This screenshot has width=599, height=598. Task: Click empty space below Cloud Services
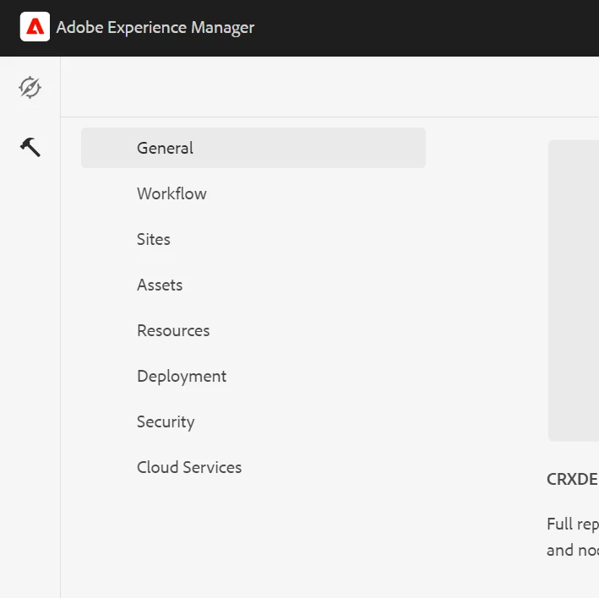coord(253,541)
